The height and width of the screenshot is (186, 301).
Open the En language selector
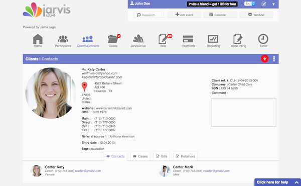pyautogui.click(x=250, y=4)
